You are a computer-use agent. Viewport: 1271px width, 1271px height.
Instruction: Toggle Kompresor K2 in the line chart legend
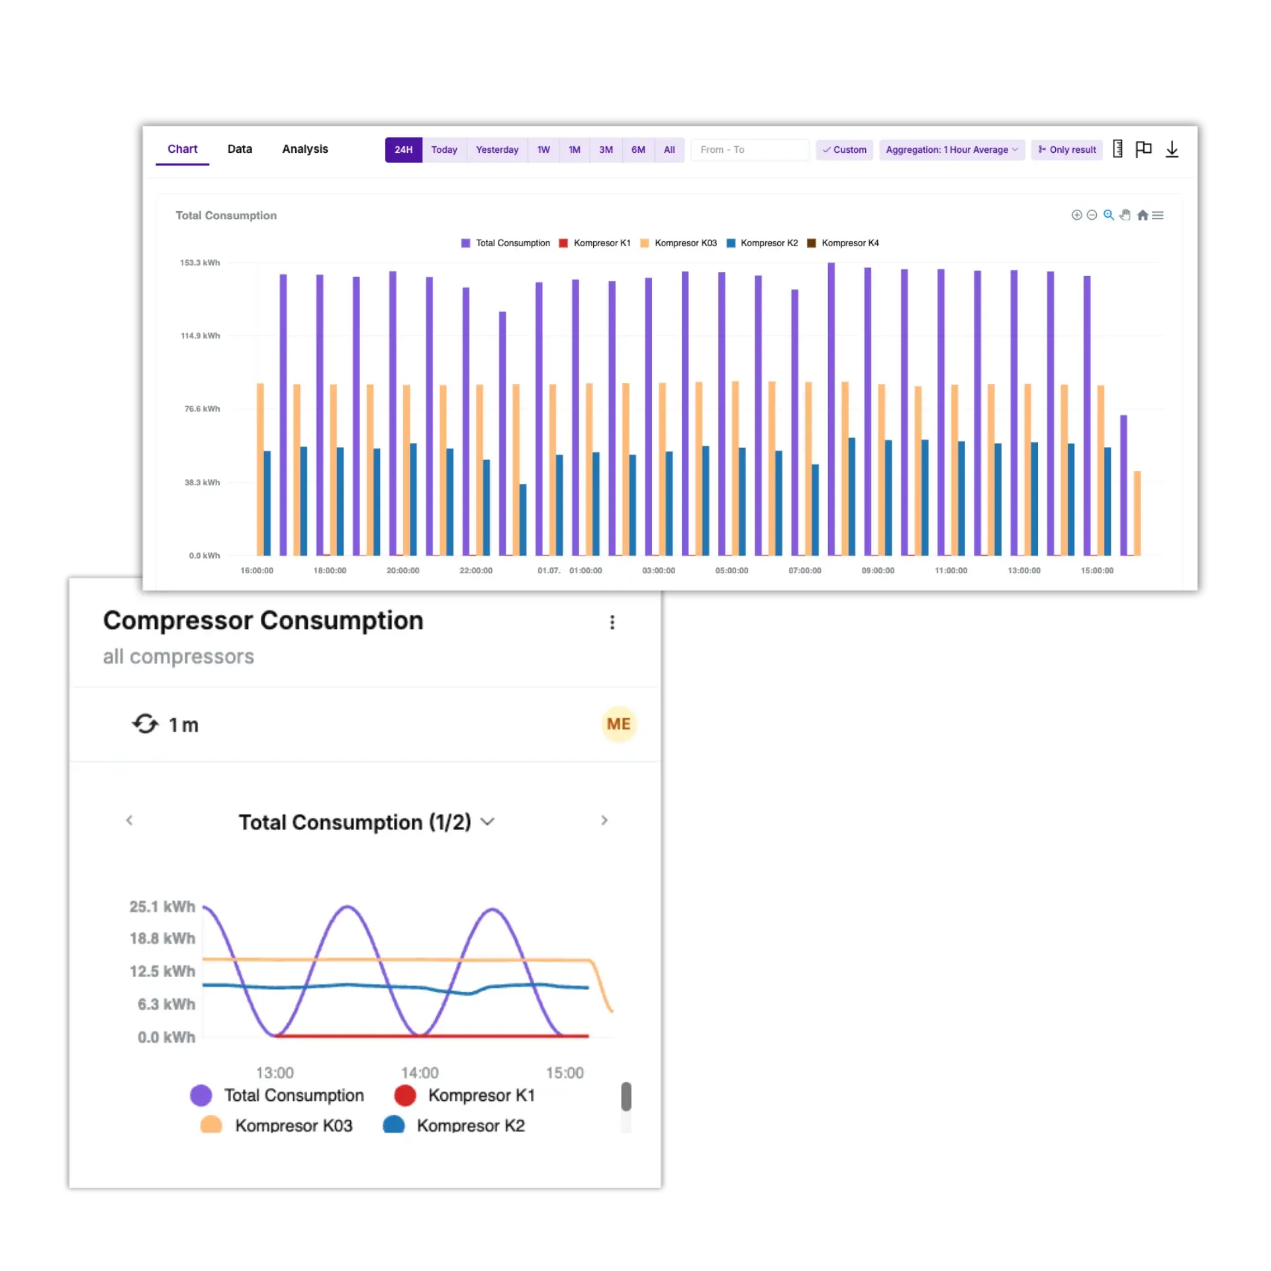(x=453, y=1125)
